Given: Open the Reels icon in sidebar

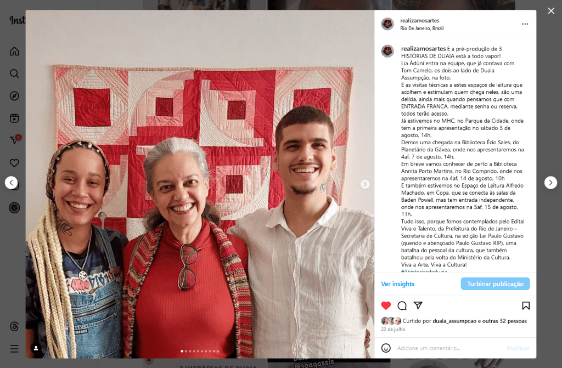Looking at the screenshot, I should pos(14,118).
